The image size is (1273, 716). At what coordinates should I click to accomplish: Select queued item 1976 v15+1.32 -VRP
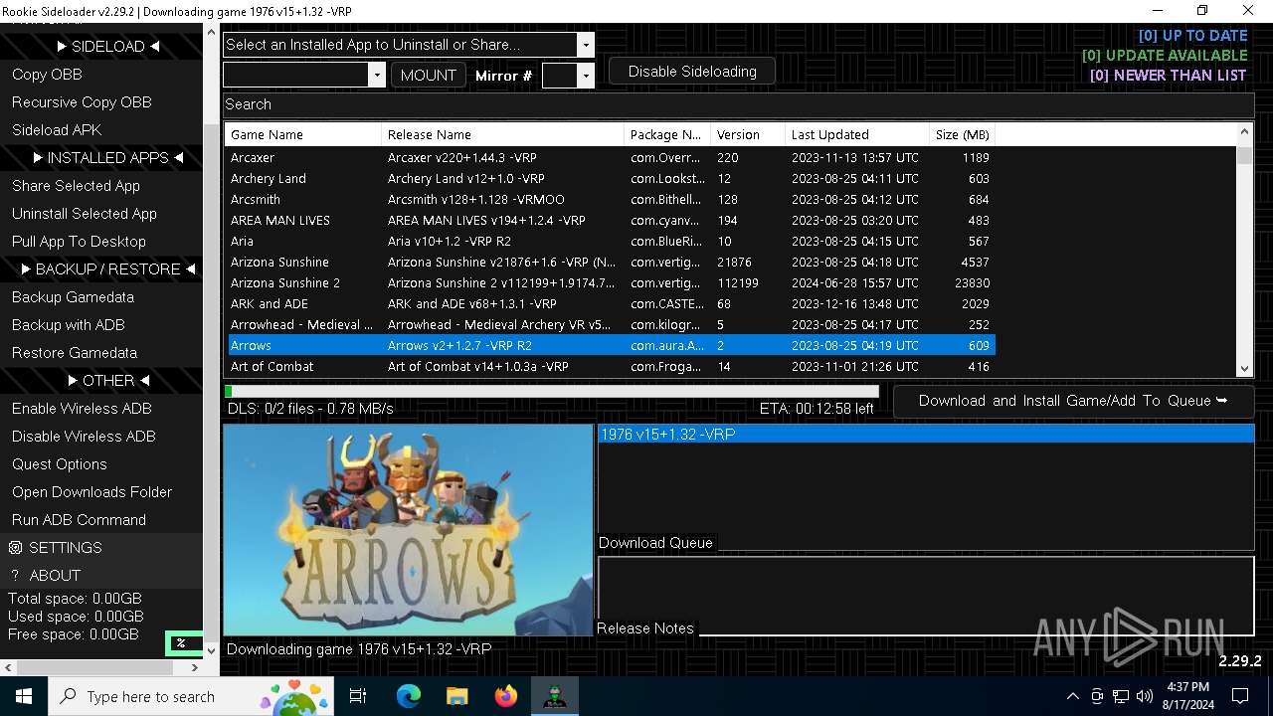click(x=926, y=435)
